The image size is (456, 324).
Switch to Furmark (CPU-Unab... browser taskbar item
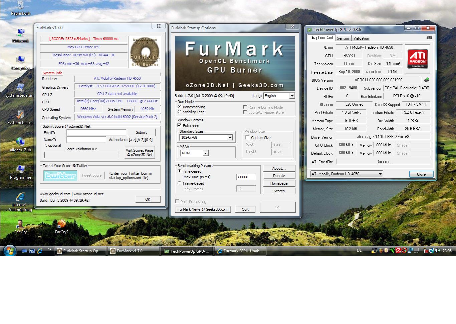tap(241, 251)
